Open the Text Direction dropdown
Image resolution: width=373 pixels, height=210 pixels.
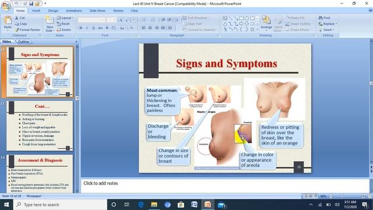pos(196,17)
